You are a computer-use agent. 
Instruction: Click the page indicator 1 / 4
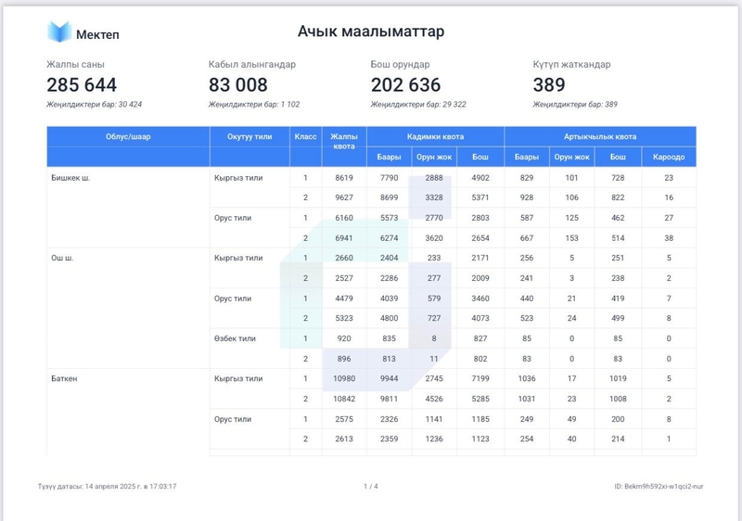[x=370, y=486]
